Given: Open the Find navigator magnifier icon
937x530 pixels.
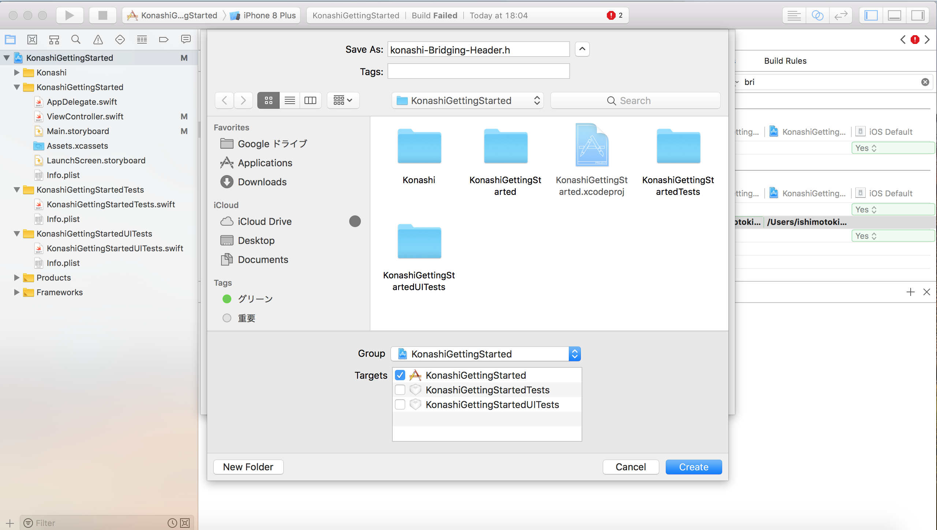Looking at the screenshot, I should 76,40.
